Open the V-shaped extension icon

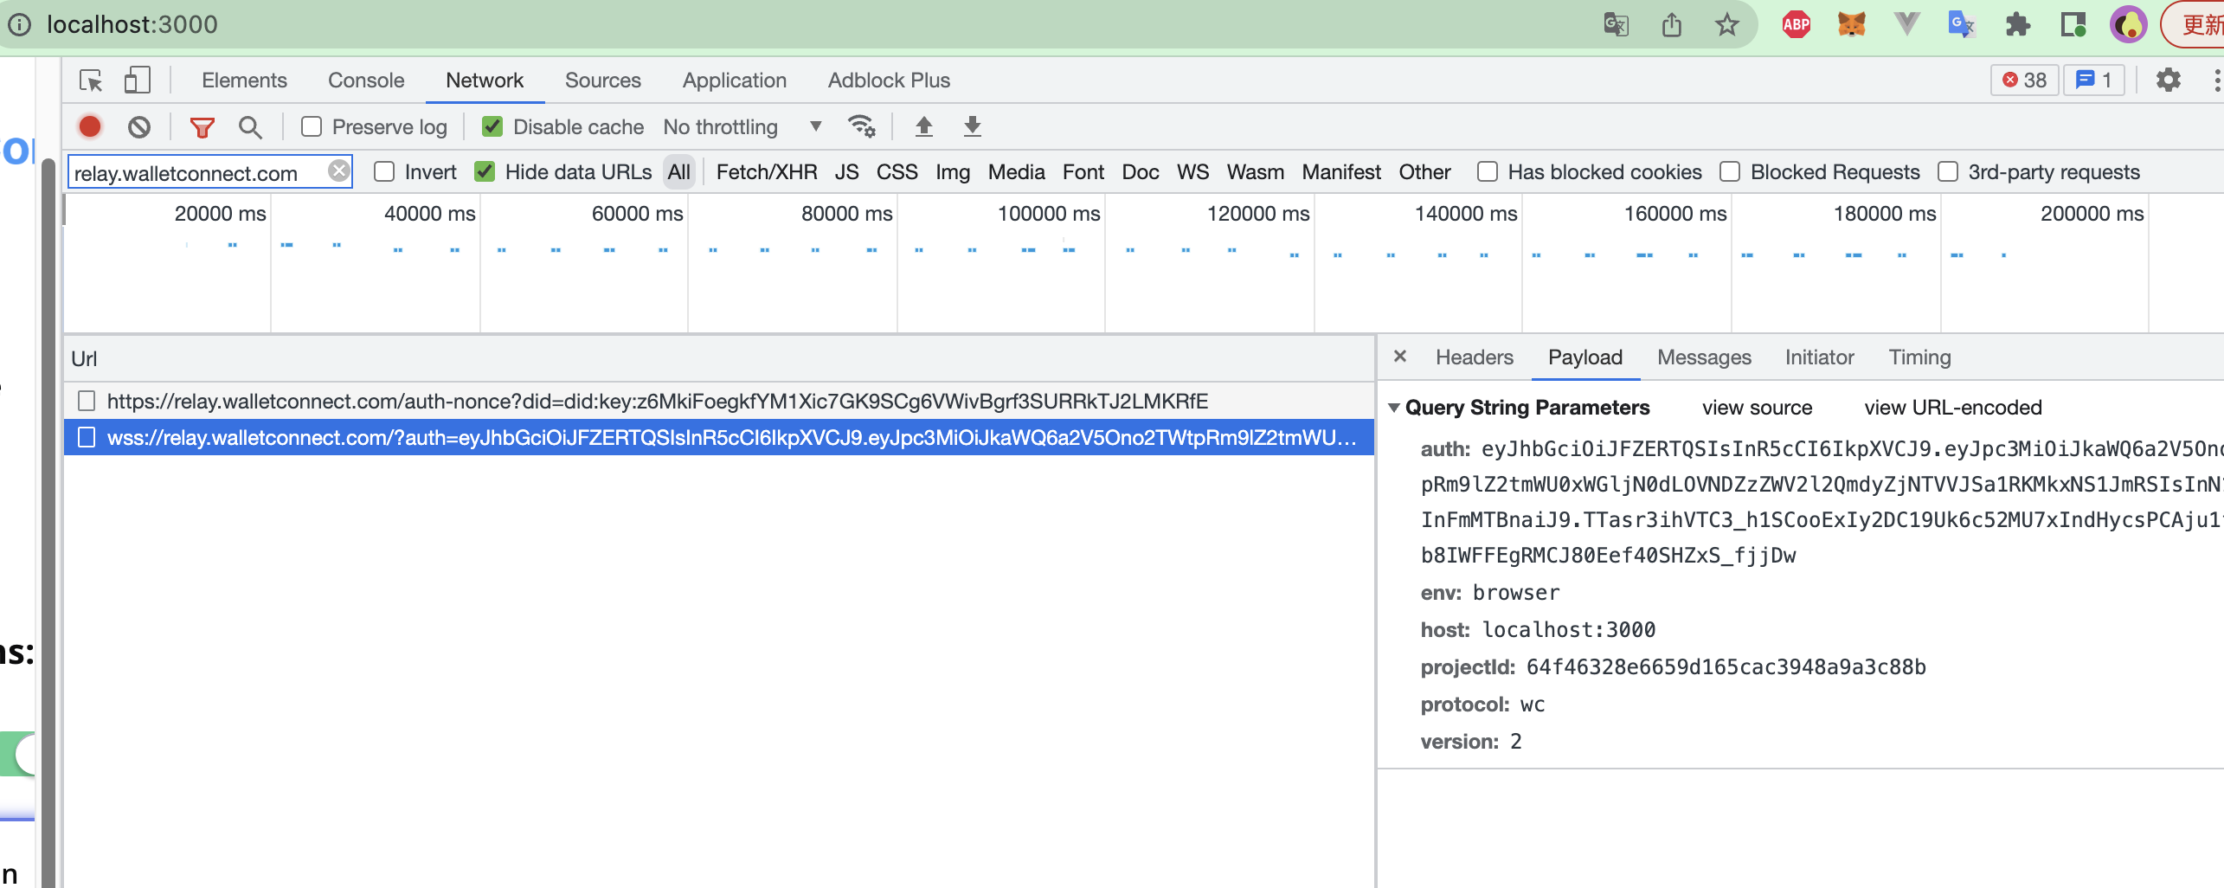click(x=1906, y=23)
